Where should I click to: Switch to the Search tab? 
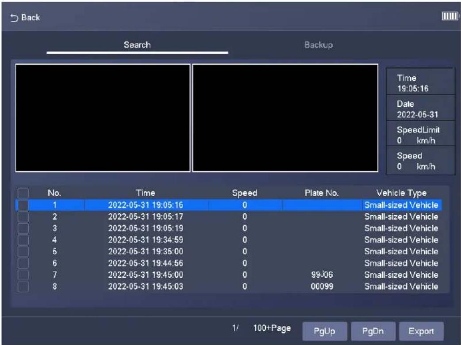[137, 45]
